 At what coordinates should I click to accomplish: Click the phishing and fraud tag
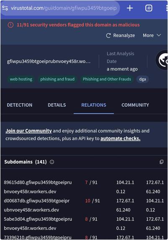tap(57, 79)
